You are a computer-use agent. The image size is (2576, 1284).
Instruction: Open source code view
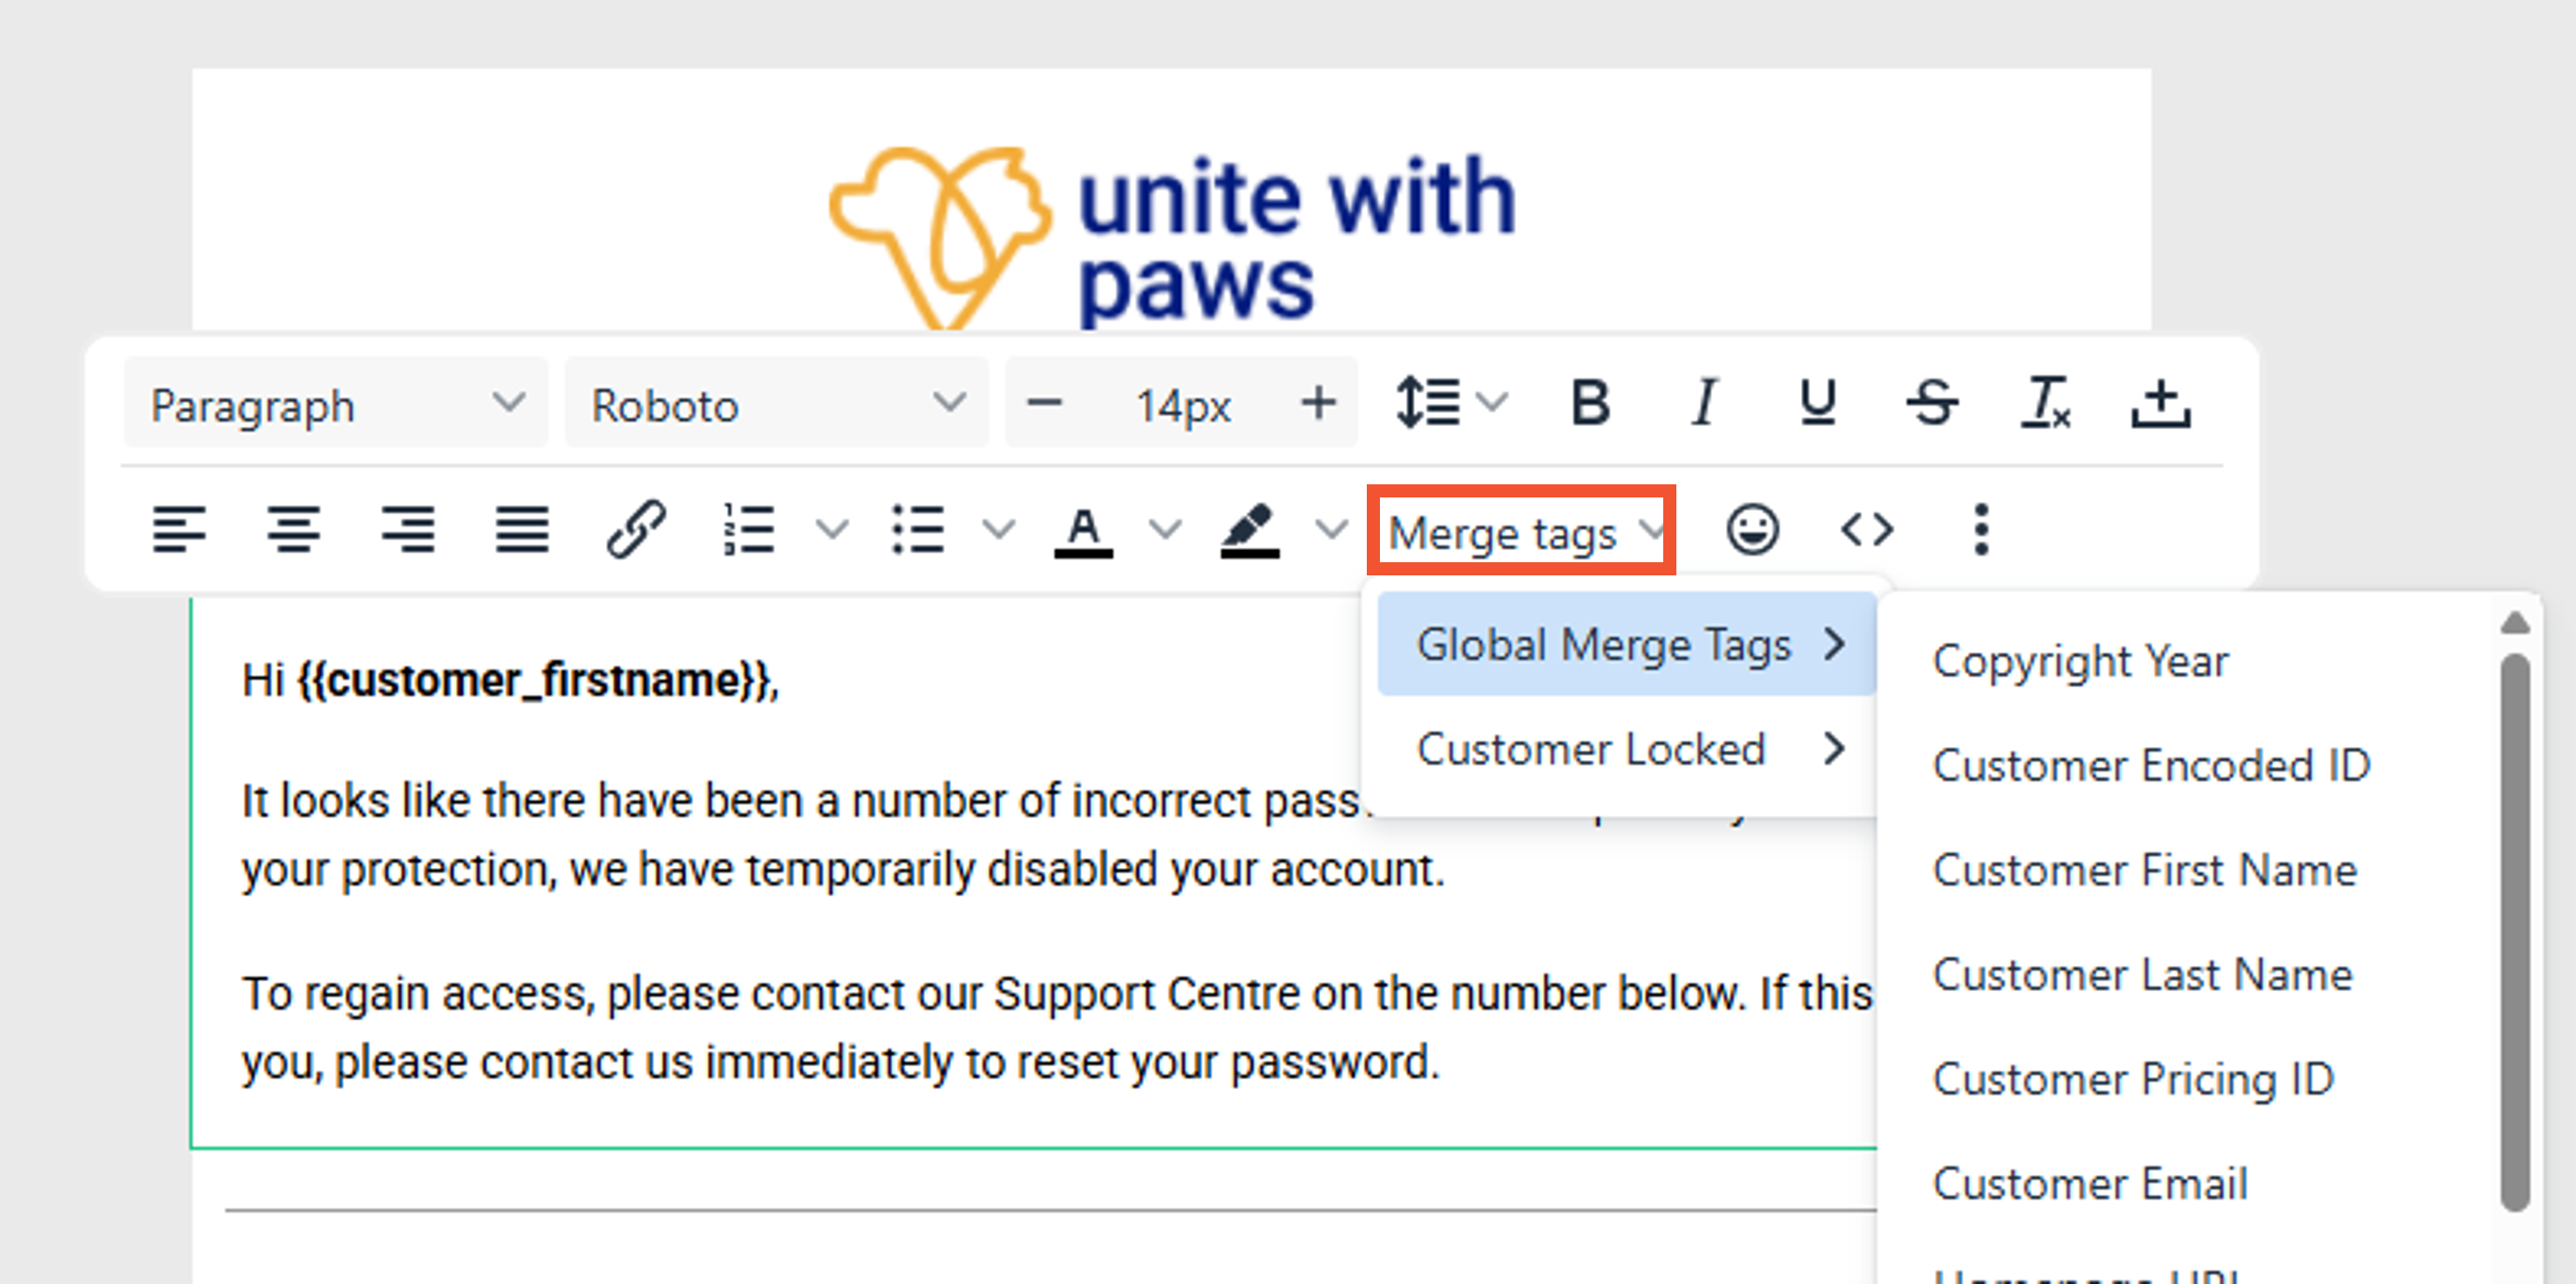[1867, 528]
